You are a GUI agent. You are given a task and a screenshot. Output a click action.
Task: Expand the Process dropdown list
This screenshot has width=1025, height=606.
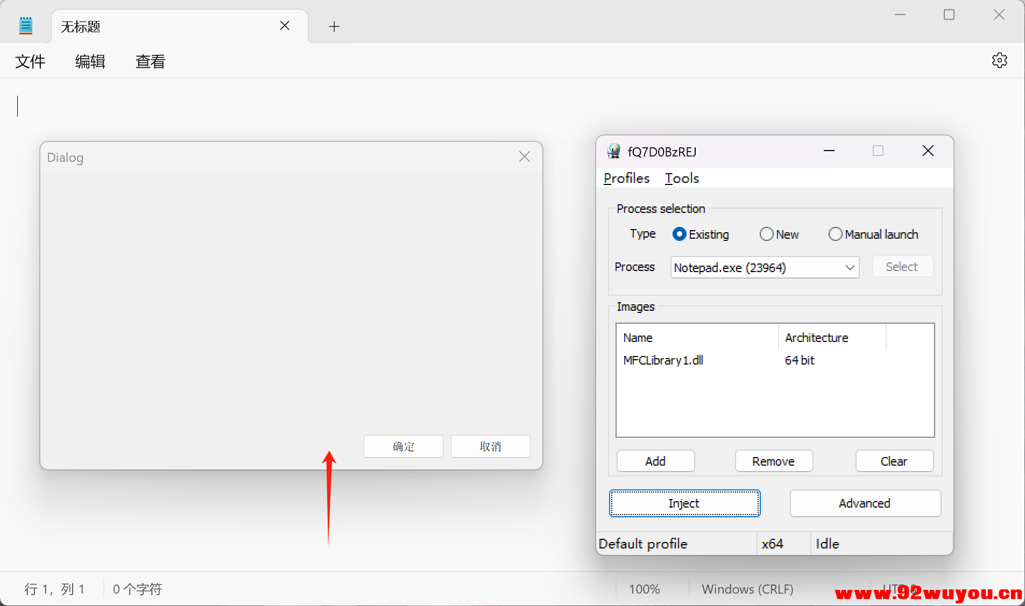click(x=850, y=268)
